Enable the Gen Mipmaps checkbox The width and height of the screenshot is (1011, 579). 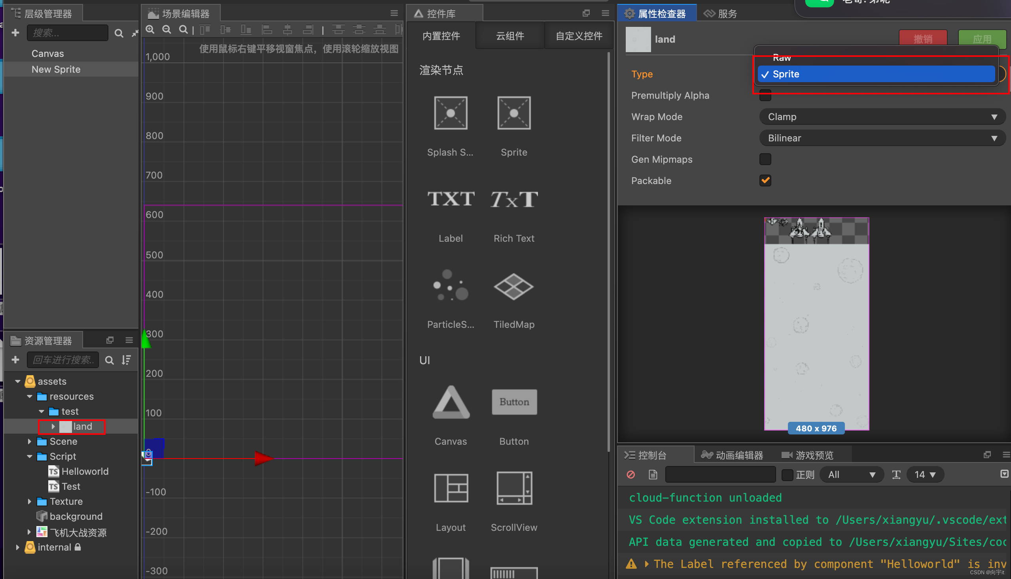point(766,159)
